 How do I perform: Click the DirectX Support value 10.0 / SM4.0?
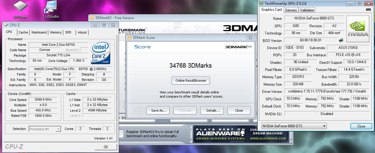(x=357, y=62)
